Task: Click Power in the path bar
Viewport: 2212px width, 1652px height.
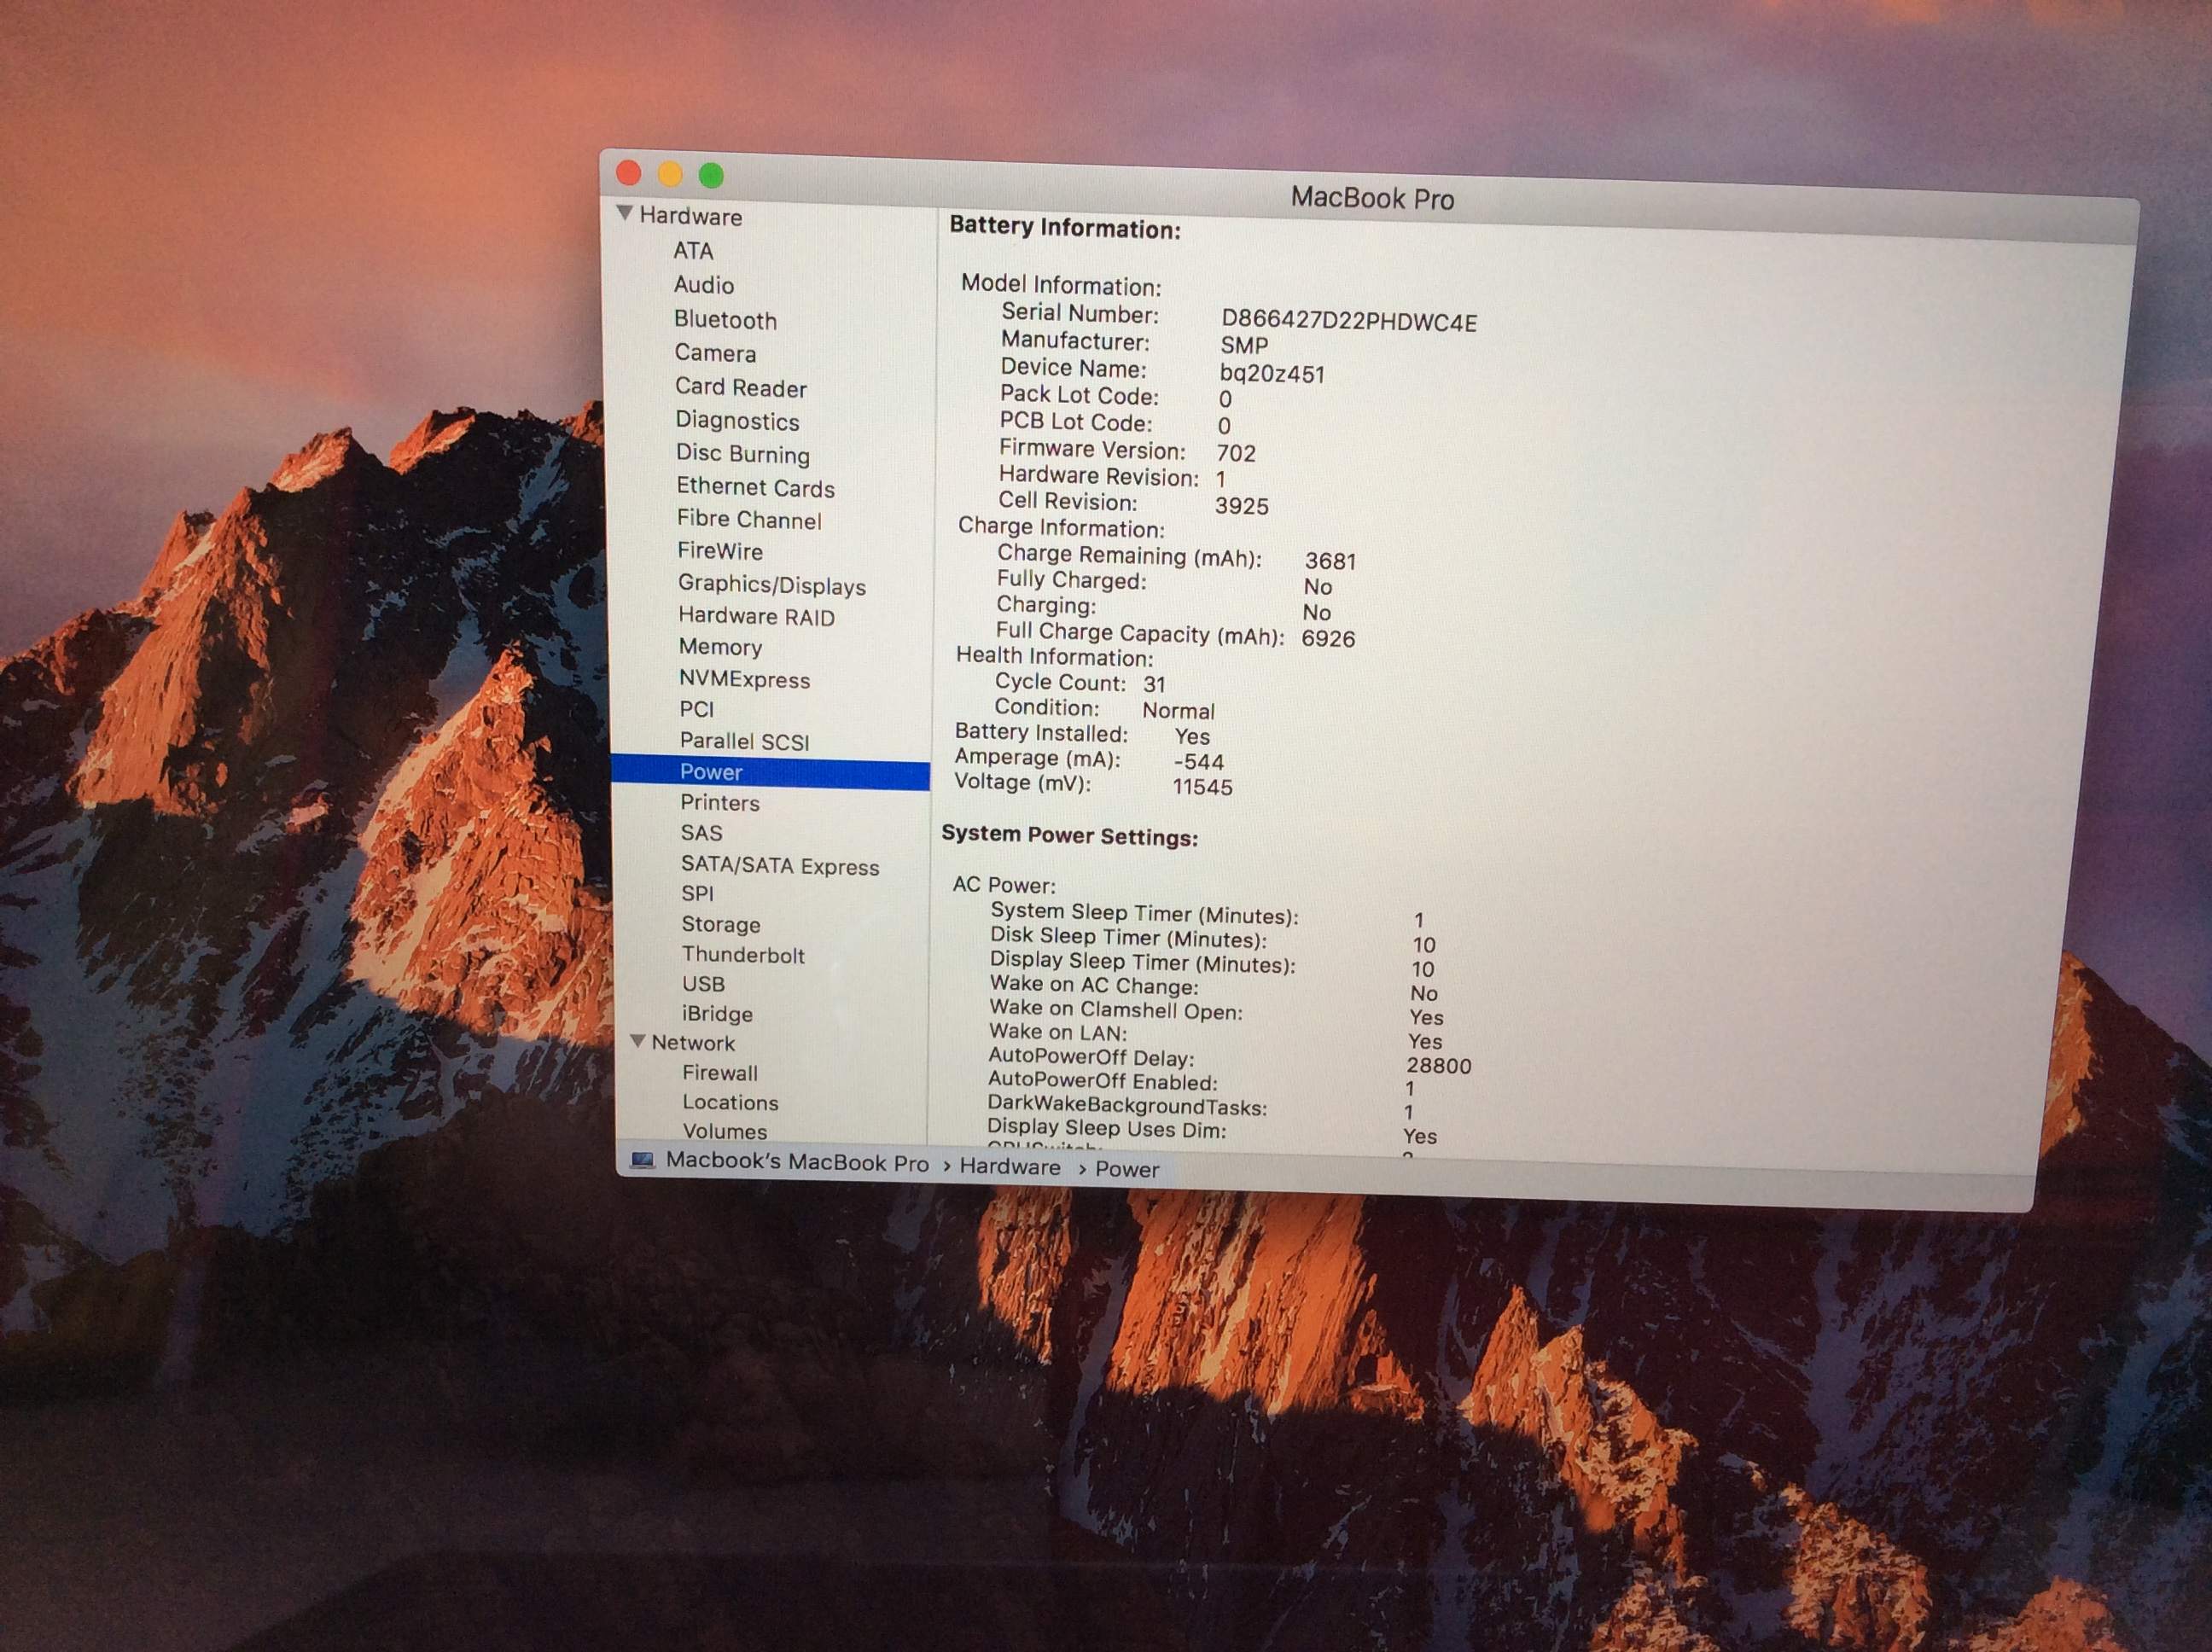Action: coord(1127,1169)
